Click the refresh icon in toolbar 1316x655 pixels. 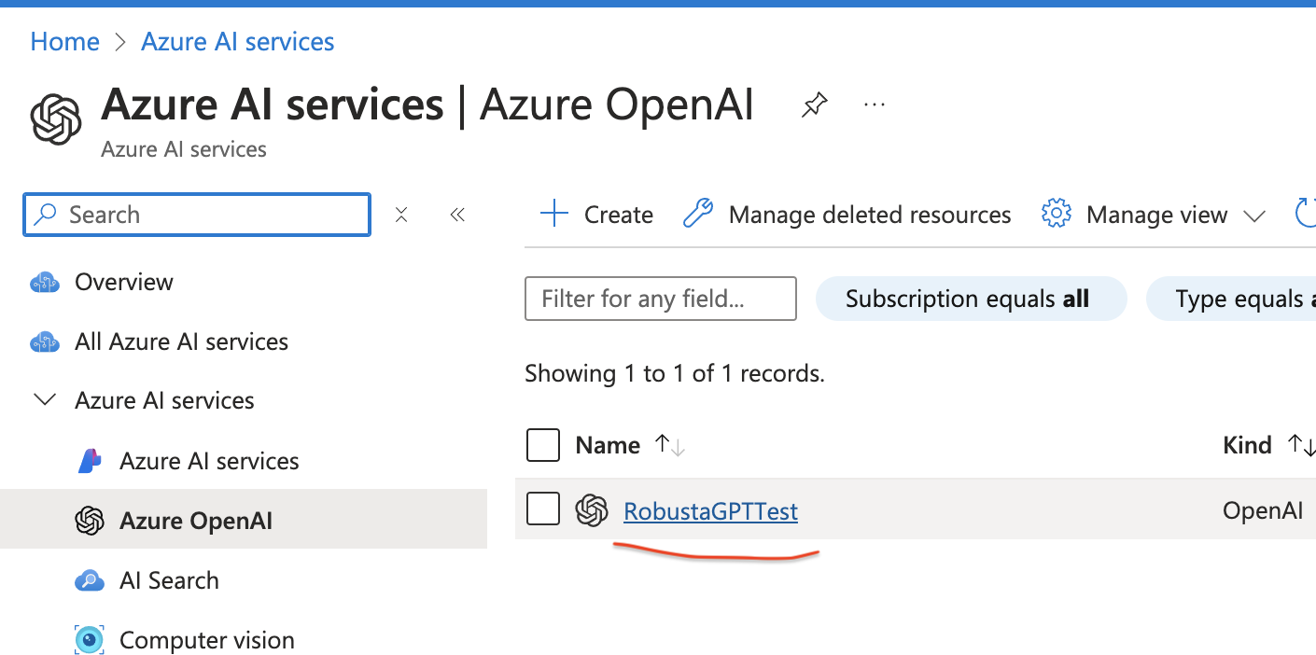tap(1306, 215)
